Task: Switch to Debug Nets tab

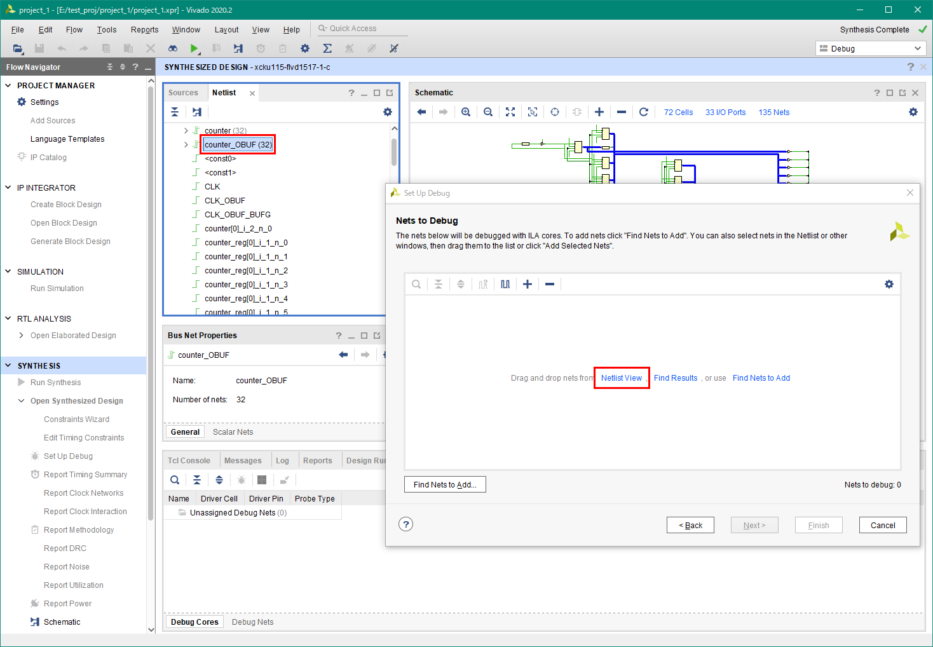Action: (252, 622)
